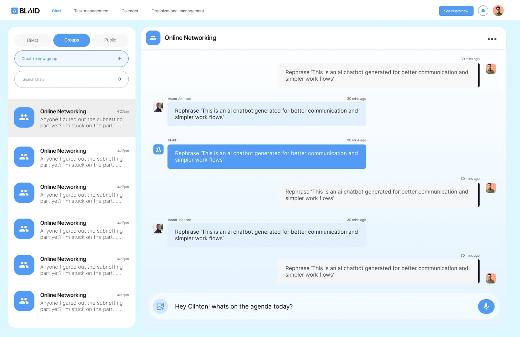Open the notification bell
This screenshot has width=520, height=337.
pos(483,11)
